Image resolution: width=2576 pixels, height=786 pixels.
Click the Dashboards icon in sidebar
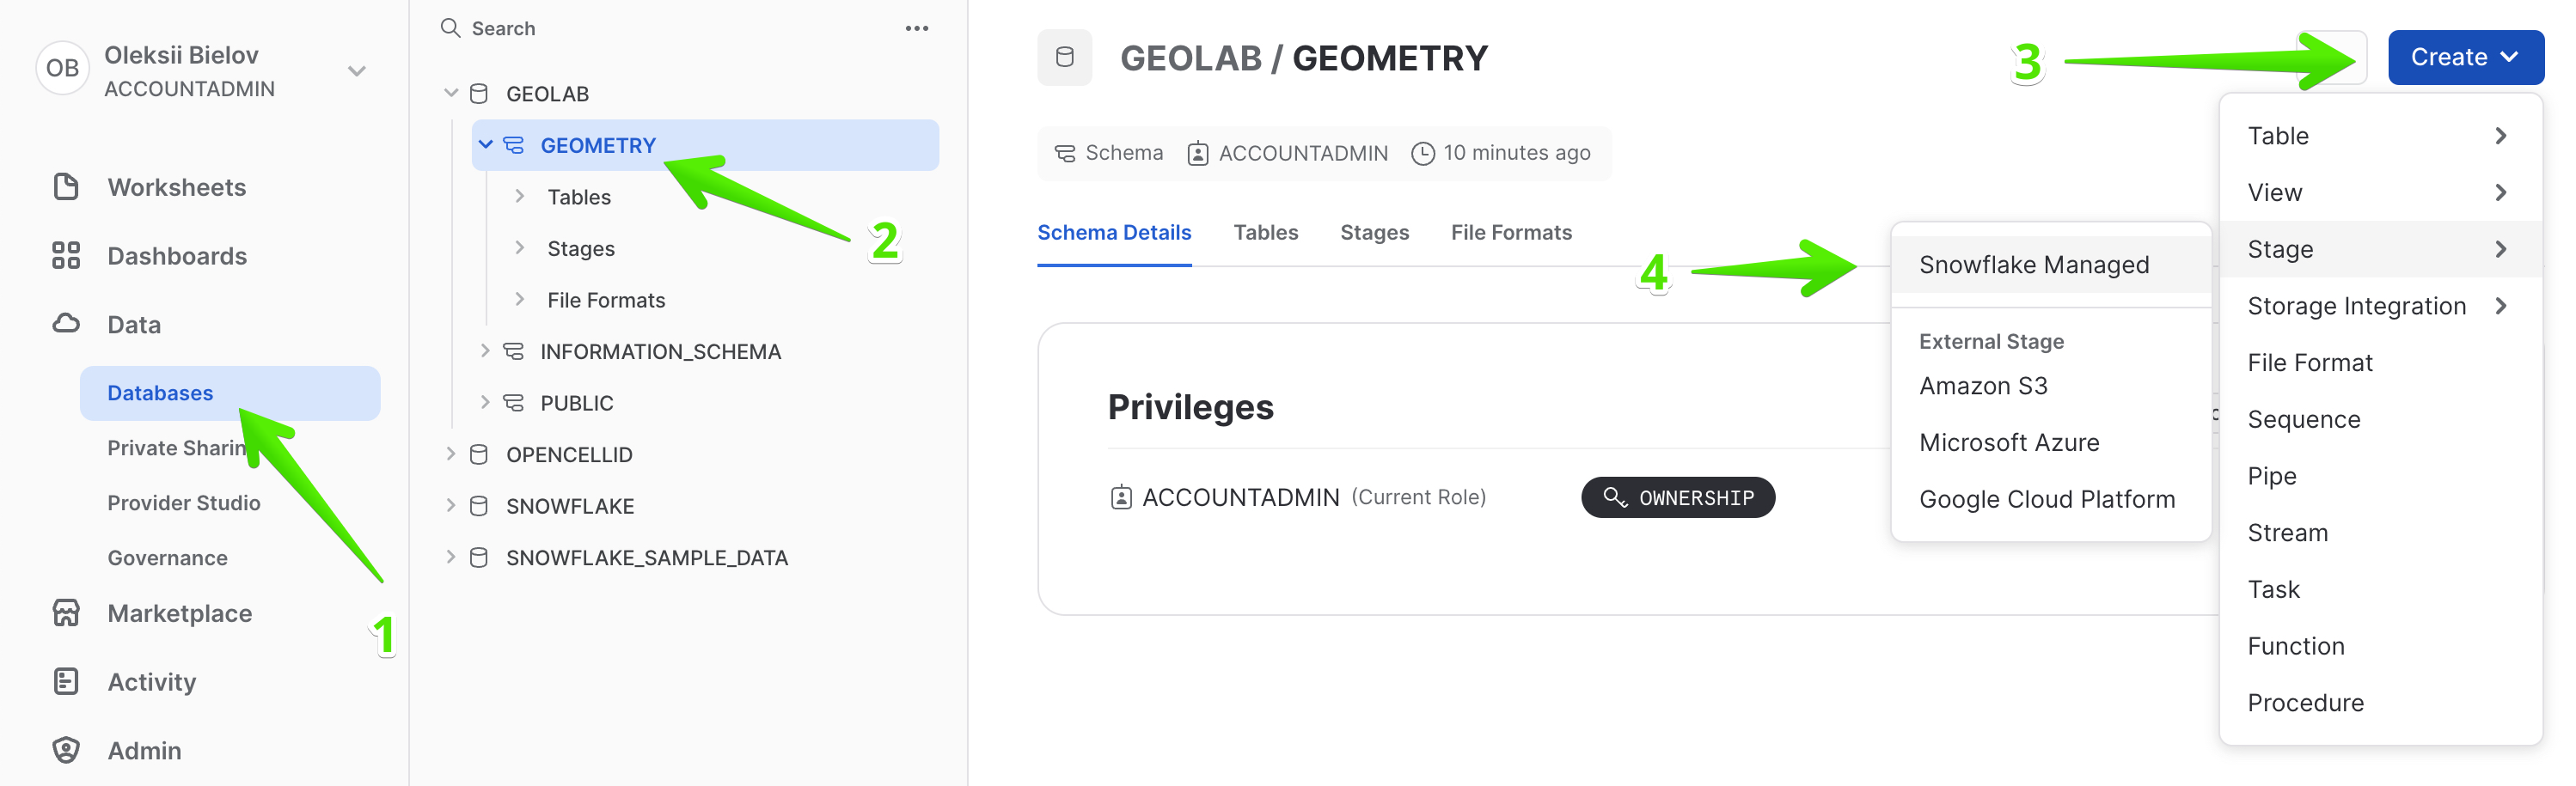[67, 256]
